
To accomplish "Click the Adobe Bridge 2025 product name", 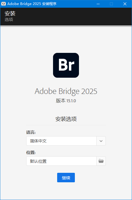I will click(x=66, y=91).
